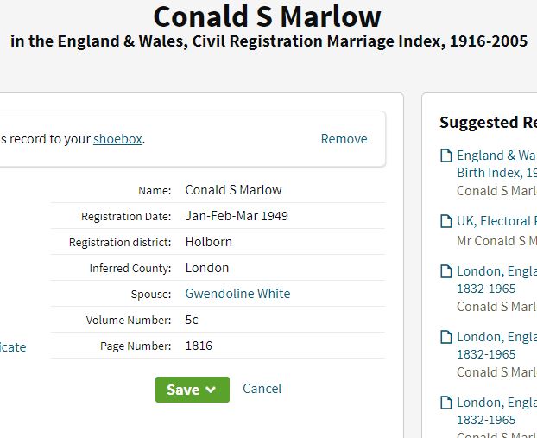Click document icon of first London, England record

point(445,271)
